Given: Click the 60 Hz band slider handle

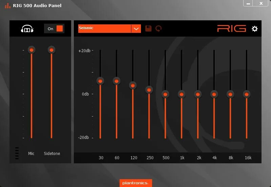Looking at the screenshot, I should [x=117, y=81].
